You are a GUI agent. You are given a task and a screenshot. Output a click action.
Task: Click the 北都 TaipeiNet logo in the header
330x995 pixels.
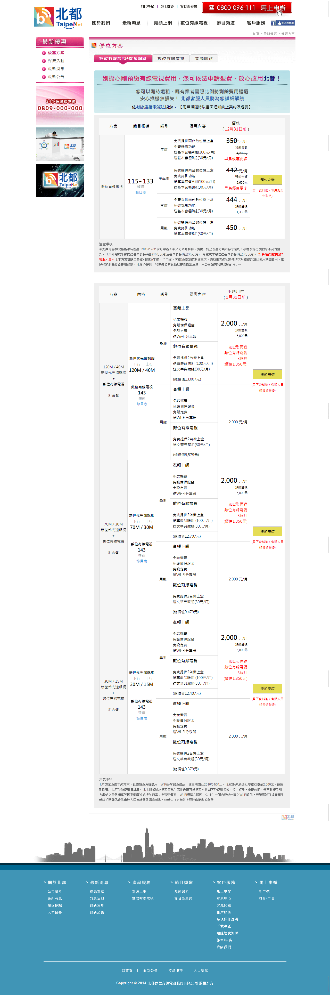pyautogui.click(x=58, y=18)
